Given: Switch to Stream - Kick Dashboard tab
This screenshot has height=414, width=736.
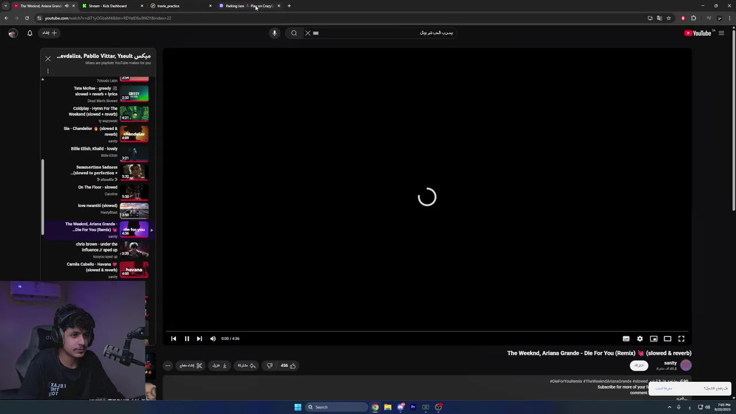Looking at the screenshot, I should 112,6.
